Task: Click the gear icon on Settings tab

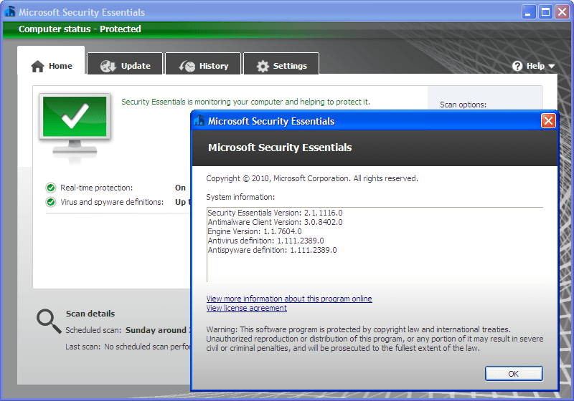Action: pyautogui.click(x=263, y=66)
